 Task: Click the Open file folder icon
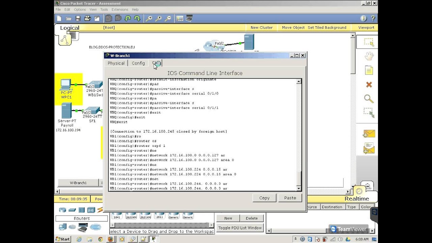coord(69,19)
